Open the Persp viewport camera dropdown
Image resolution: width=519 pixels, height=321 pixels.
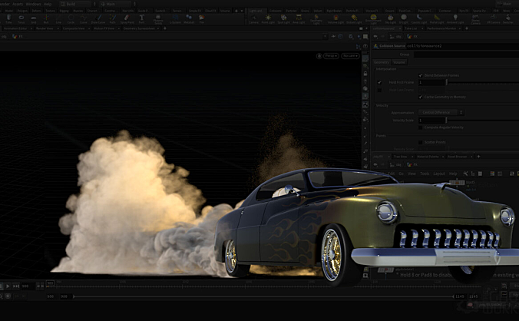pos(331,56)
